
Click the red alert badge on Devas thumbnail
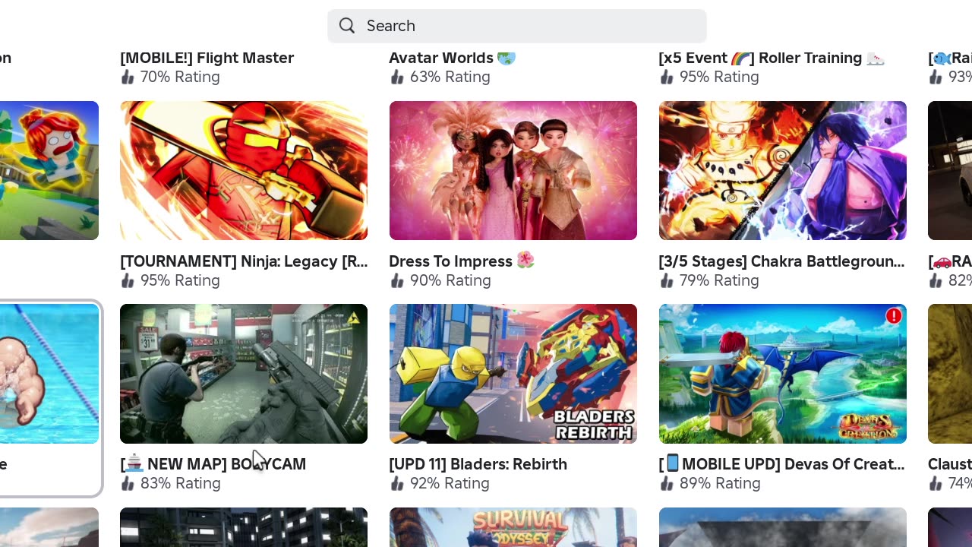click(894, 316)
